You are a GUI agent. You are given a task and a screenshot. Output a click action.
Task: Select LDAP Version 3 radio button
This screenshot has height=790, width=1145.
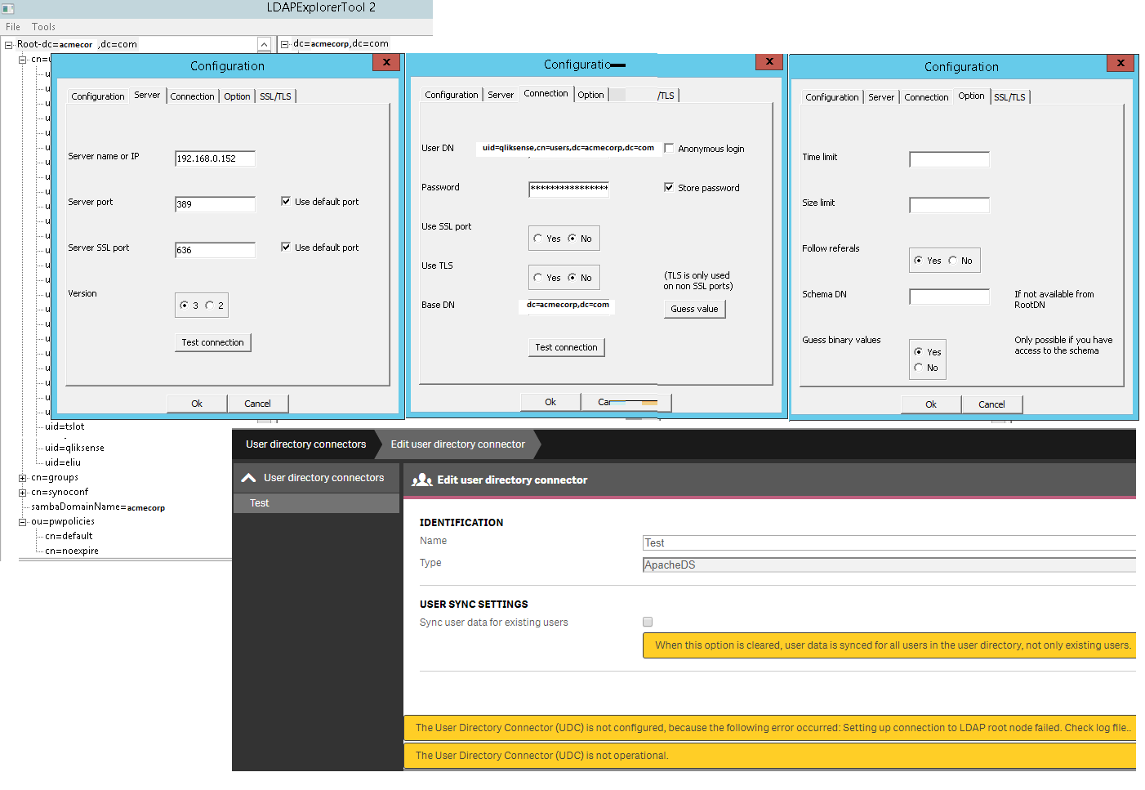pos(184,305)
